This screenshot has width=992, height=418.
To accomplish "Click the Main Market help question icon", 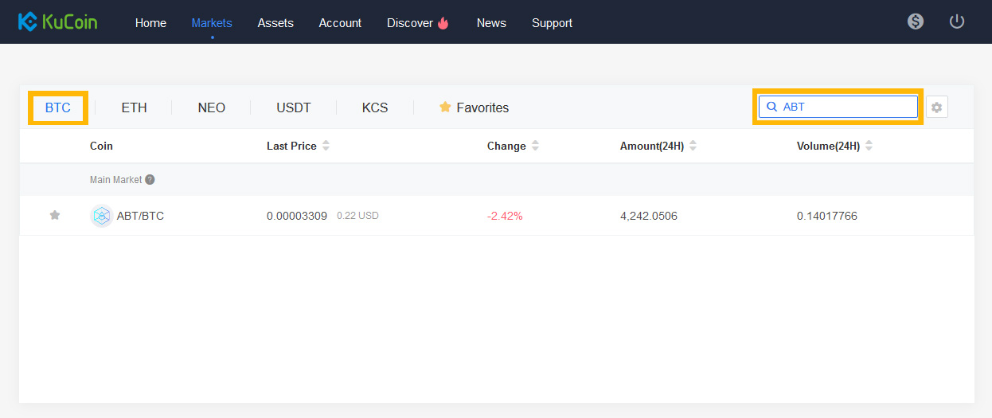I will [x=150, y=180].
